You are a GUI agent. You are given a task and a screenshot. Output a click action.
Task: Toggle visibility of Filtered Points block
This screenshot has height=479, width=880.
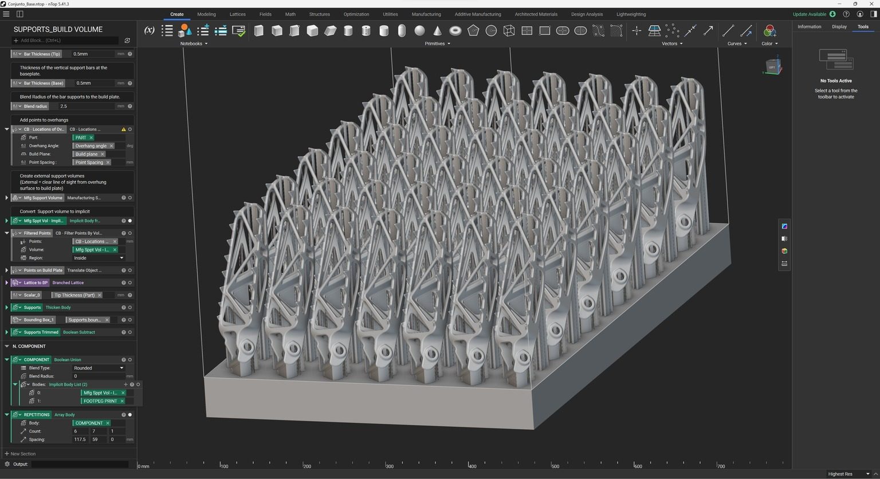click(130, 233)
